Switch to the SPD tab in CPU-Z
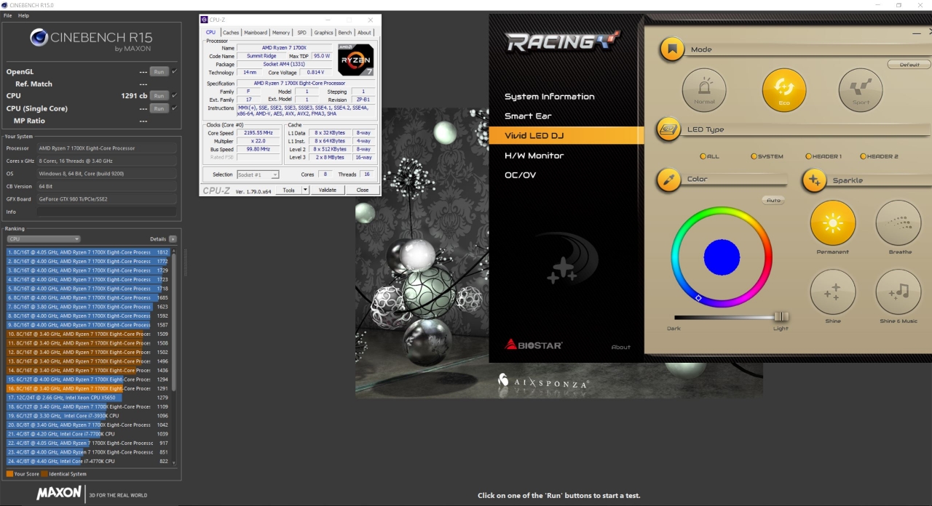 (301, 33)
